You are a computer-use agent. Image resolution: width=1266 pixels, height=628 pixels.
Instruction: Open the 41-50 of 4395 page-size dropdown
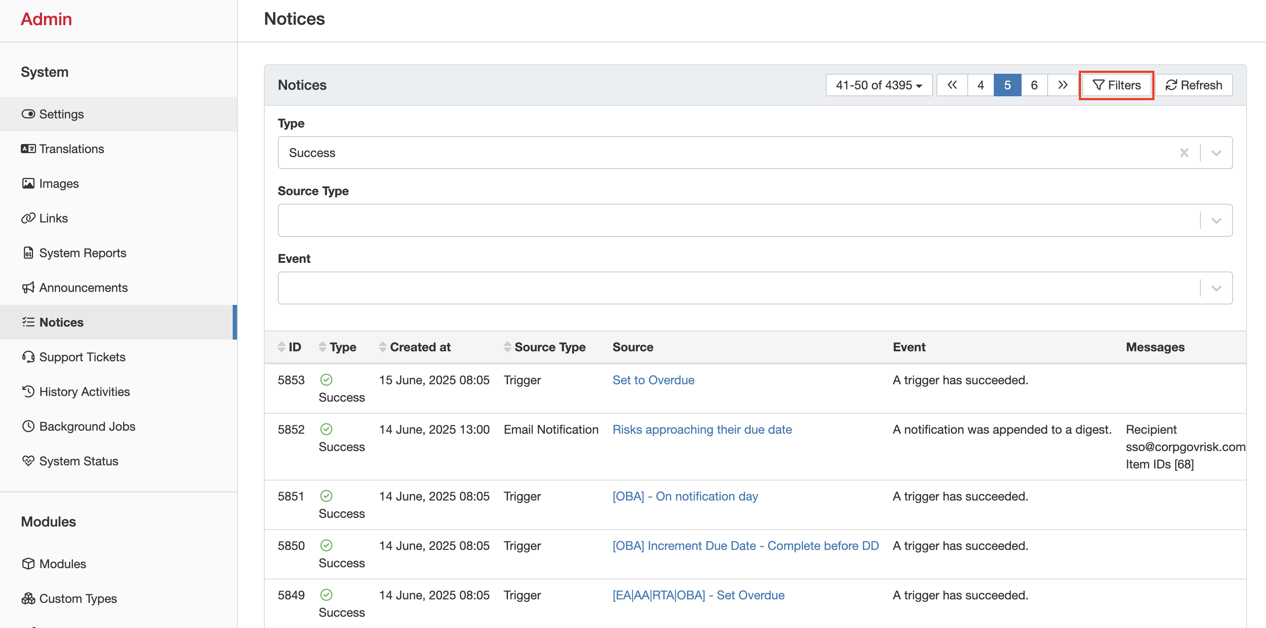(x=878, y=85)
